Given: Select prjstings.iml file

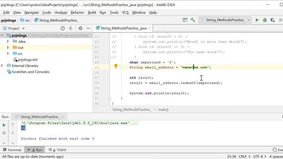Looking at the screenshot, I should tap(27, 60).
